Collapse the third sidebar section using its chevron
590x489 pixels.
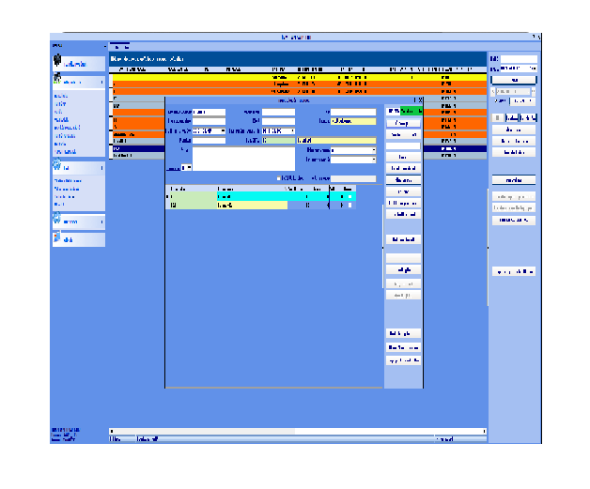point(101,167)
